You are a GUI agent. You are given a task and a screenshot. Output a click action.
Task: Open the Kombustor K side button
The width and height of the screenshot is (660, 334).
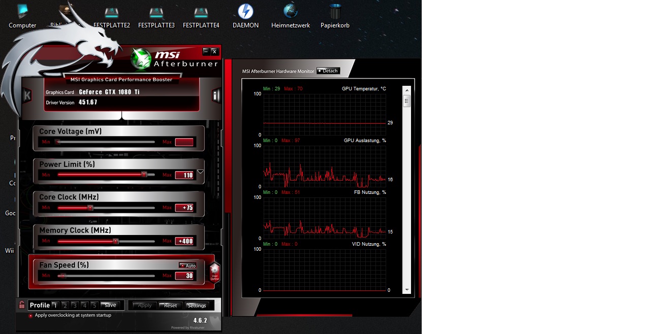pos(27,95)
